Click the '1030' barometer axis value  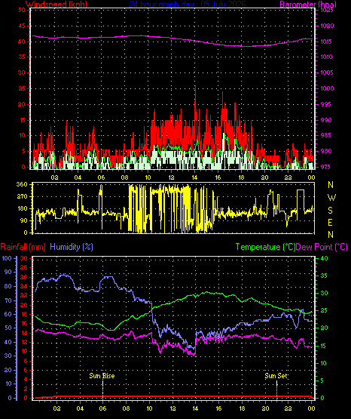(x=327, y=26)
